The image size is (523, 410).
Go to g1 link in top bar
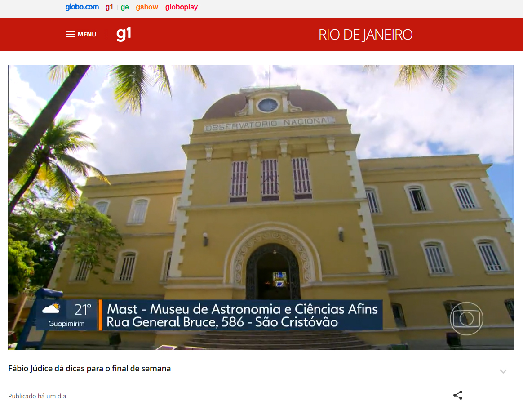click(x=109, y=7)
